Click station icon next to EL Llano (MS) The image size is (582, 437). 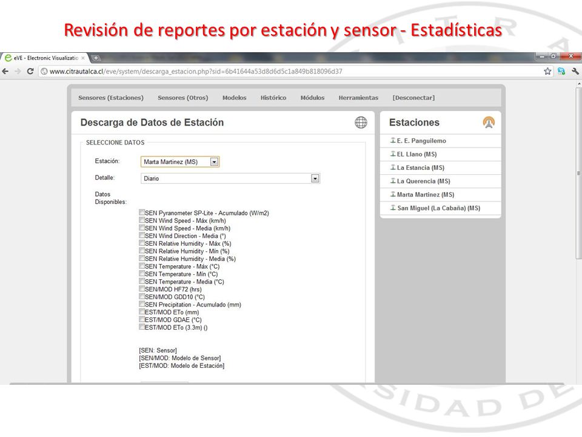393,154
